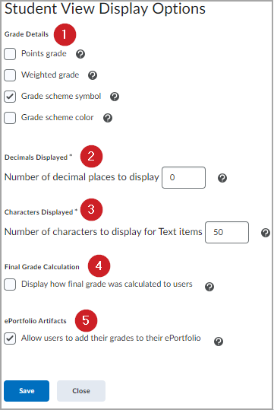This screenshot has height=410, width=274.
Task: Disable Allow users to add grades to ePortfolio
Action: pyautogui.click(x=10, y=338)
